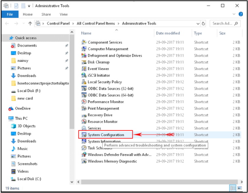Click the ODBC Data Sources (64-bit) icon

click(84, 95)
